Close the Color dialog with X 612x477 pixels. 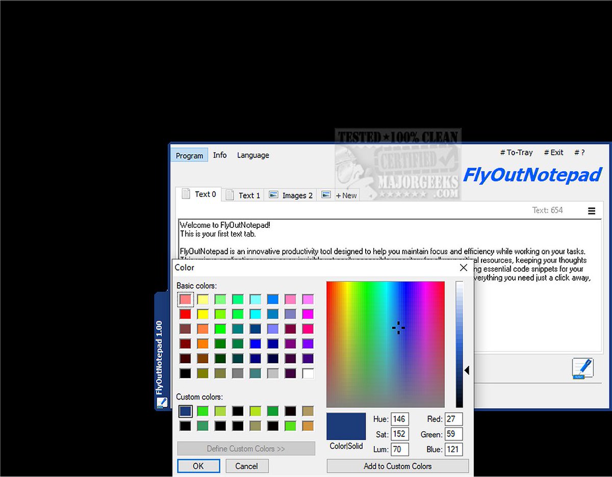463,268
